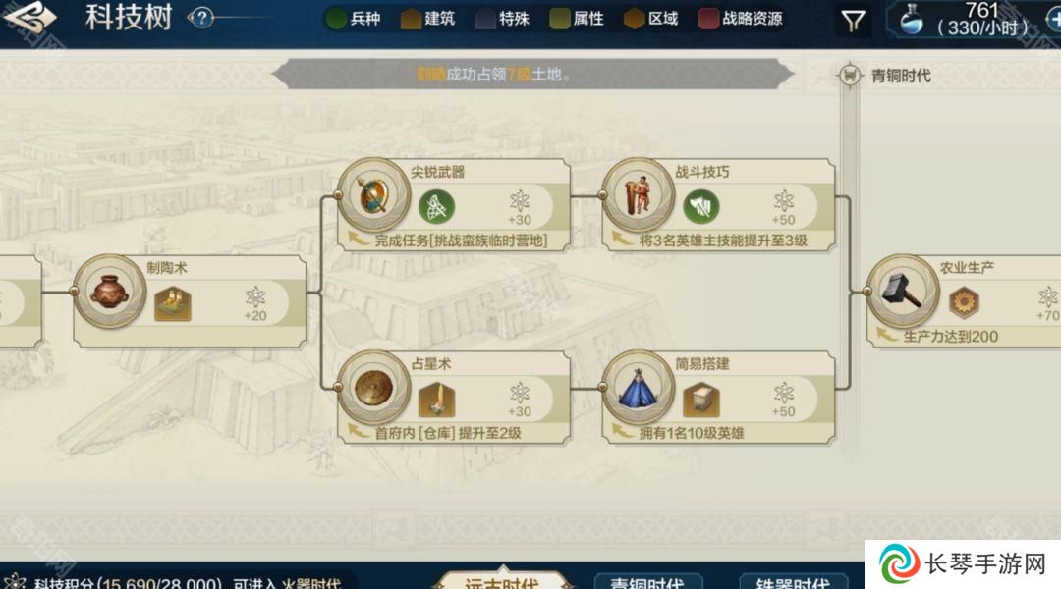
Task: Click the 拥有1名10级英雄 requirement arrow
Action: tap(623, 431)
